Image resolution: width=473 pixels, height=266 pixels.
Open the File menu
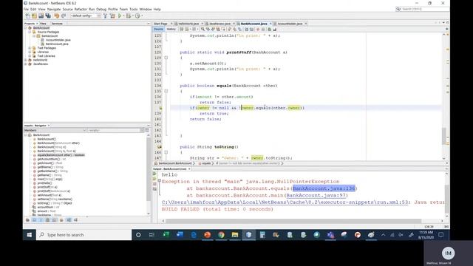pyautogui.click(x=27, y=10)
